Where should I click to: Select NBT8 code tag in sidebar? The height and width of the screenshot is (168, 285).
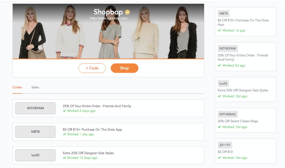223,13
